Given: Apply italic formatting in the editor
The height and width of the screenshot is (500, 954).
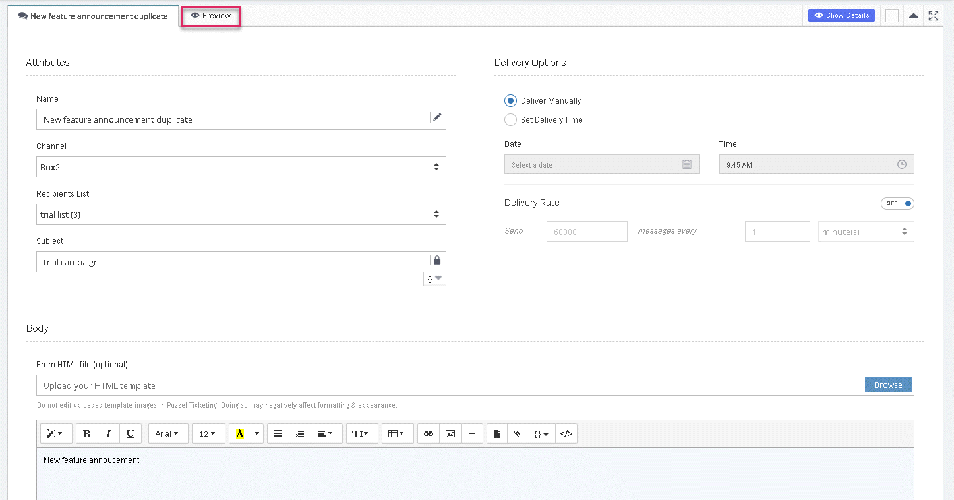Looking at the screenshot, I should coord(108,434).
